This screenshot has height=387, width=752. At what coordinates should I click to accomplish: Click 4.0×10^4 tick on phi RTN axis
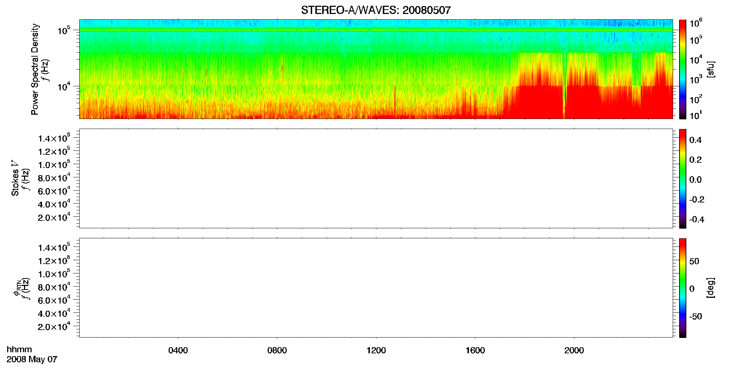pos(54,314)
